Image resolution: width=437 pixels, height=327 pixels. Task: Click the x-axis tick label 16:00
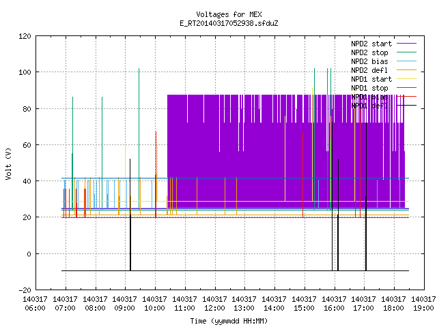pyautogui.click(x=334, y=308)
